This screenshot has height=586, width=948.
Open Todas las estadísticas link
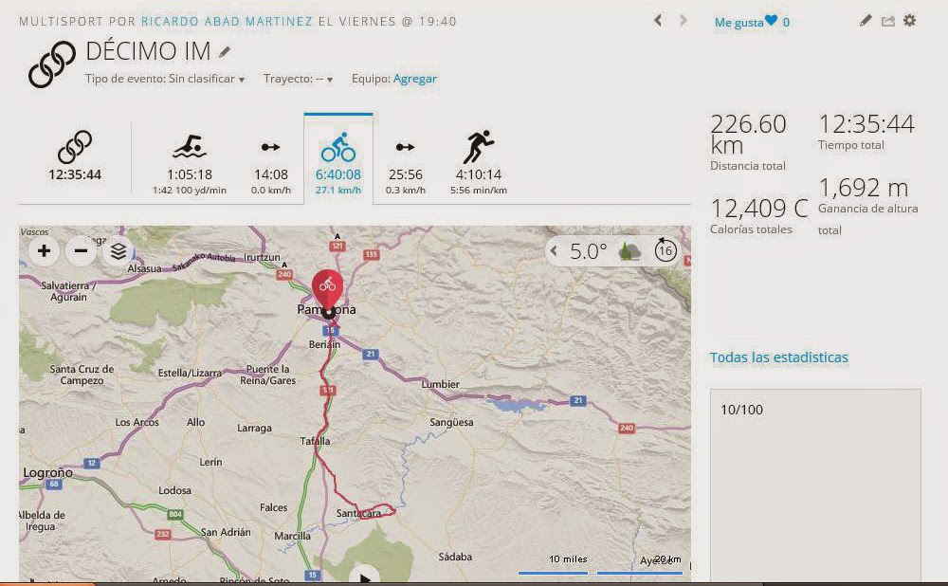pos(778,357)
